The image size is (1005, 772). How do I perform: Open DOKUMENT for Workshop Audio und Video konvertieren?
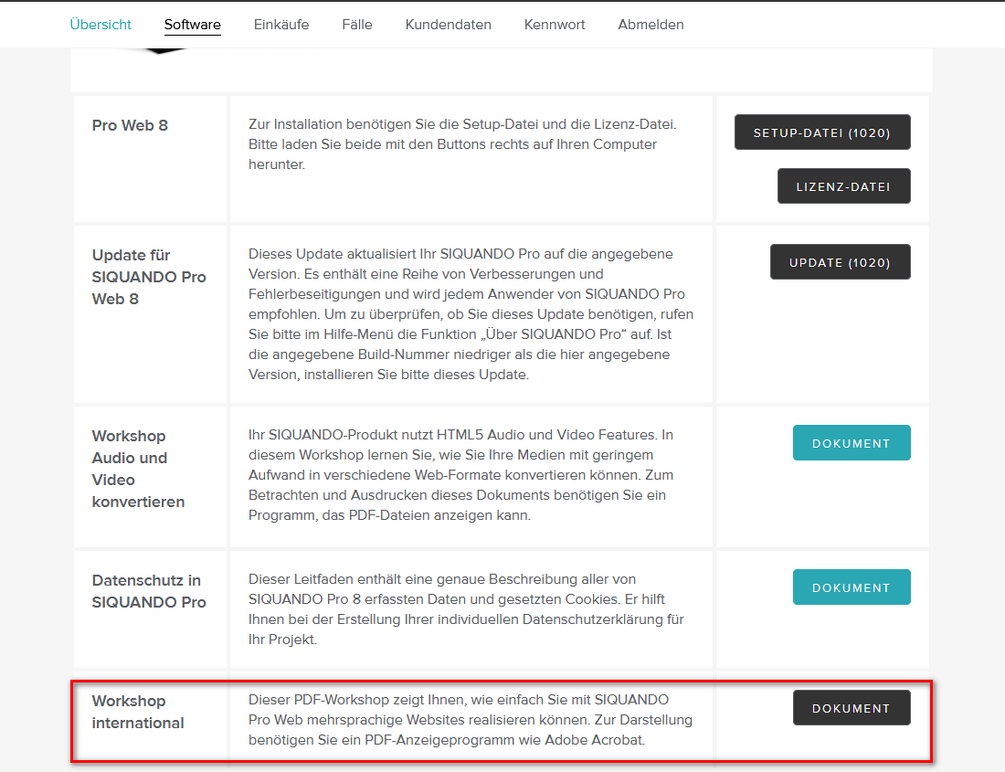coord(852,443)
